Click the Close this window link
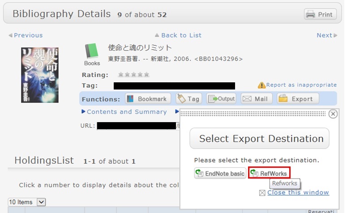 [x=298, y=192]
